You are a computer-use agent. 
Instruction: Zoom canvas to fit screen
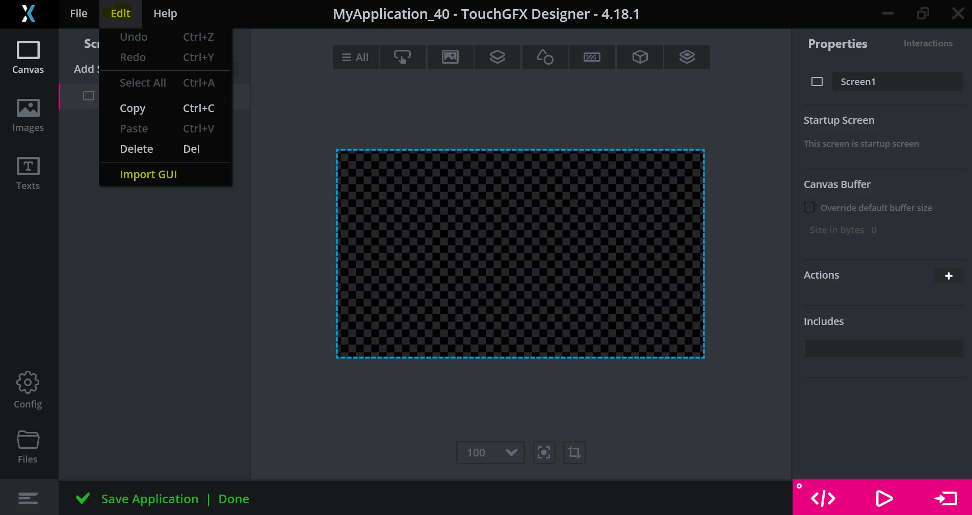tap(544, 452)
